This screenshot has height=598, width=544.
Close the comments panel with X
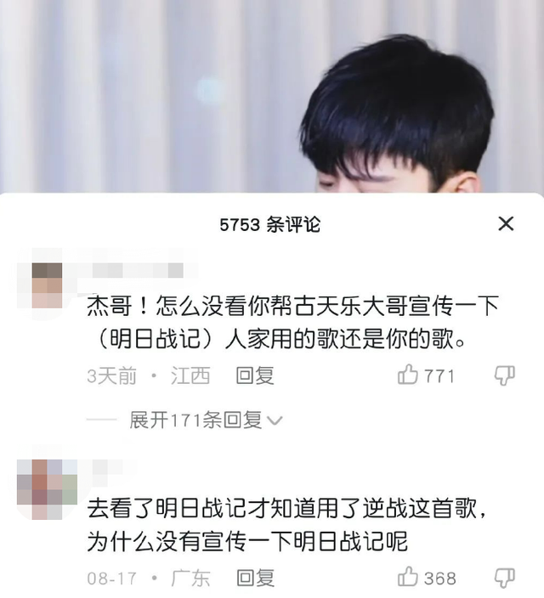pos(506,223)
